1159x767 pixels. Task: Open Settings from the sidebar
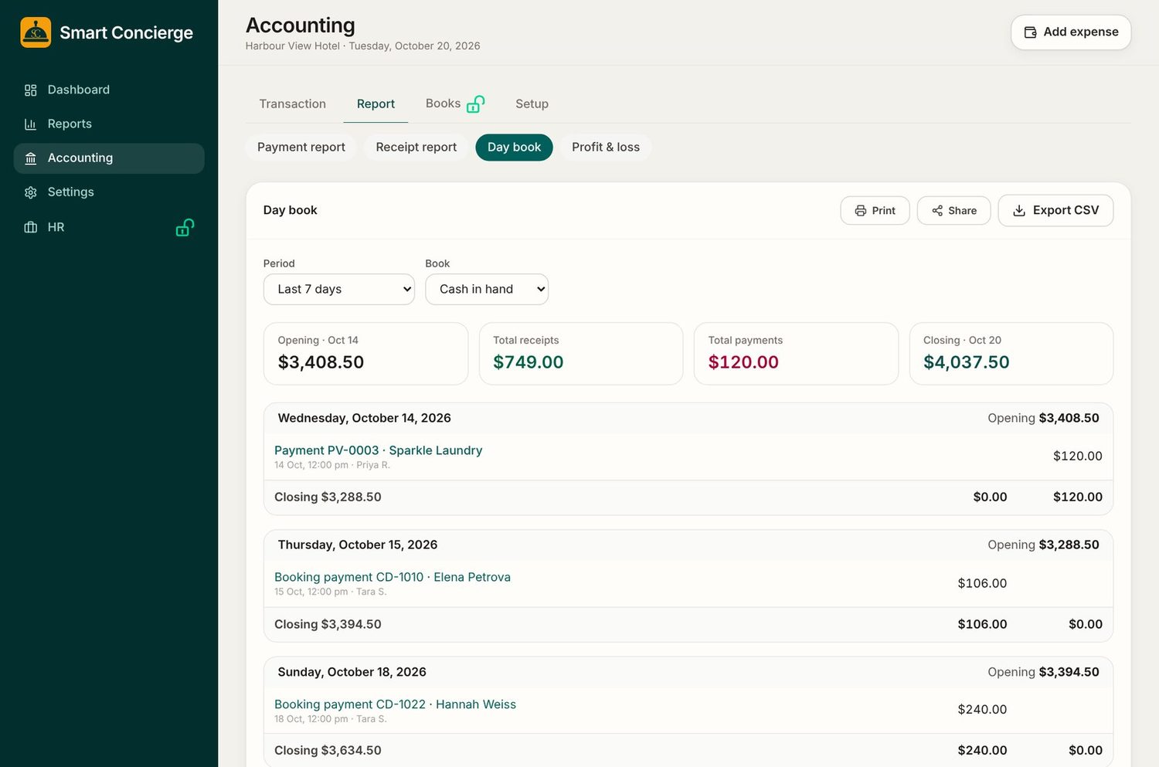tap(109, 192)
